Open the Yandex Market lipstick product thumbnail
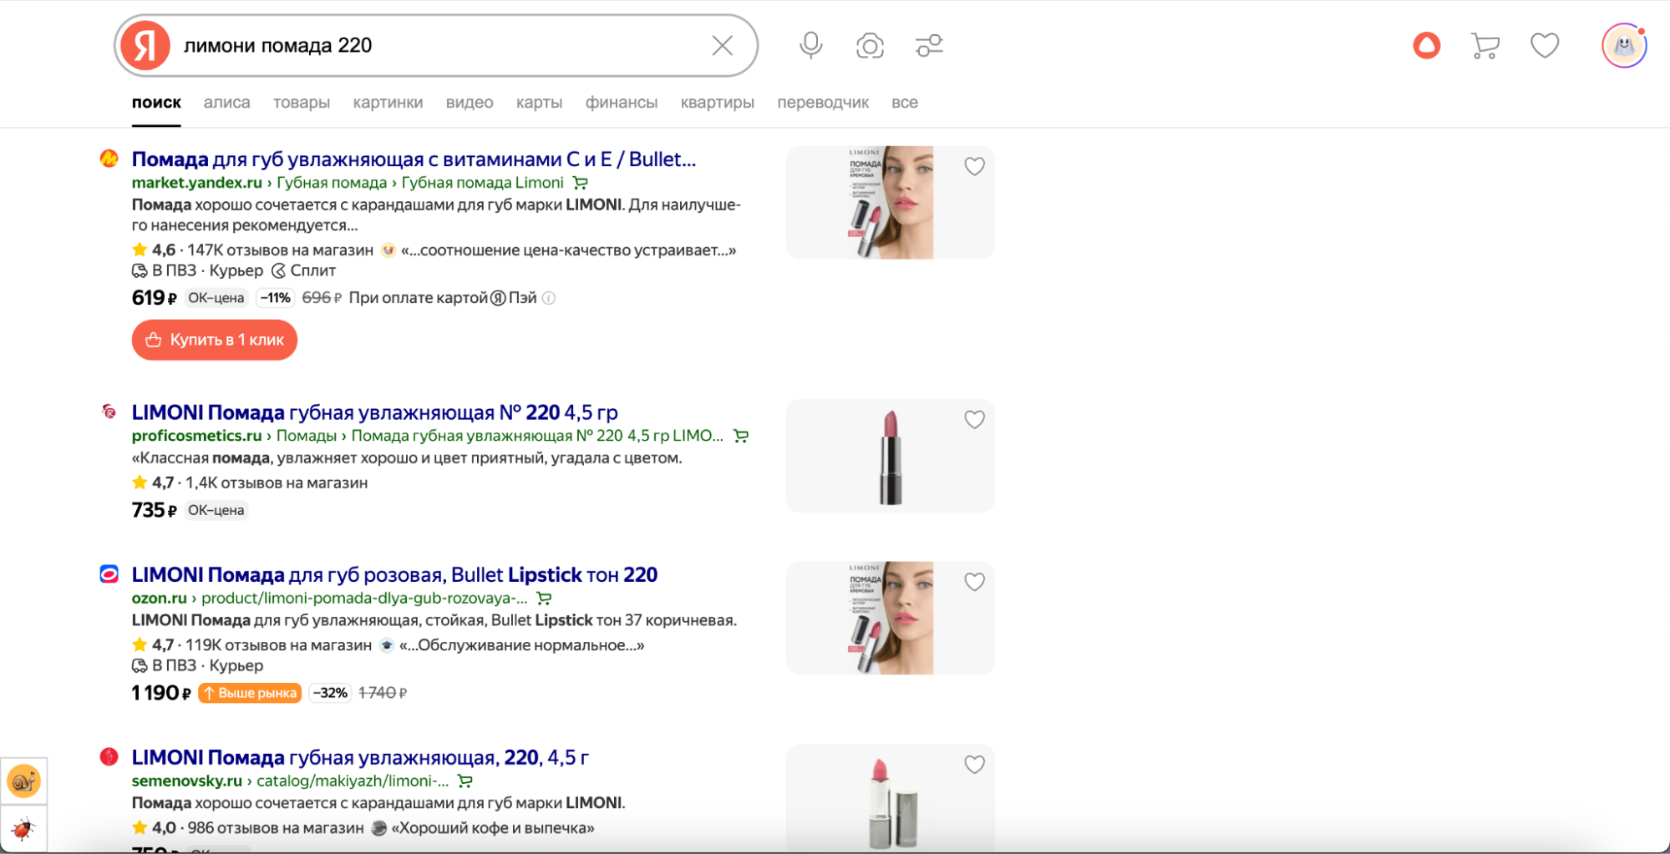Viewport: 1670px width, 854px height. pyautogui.click(x=891, y=203)
